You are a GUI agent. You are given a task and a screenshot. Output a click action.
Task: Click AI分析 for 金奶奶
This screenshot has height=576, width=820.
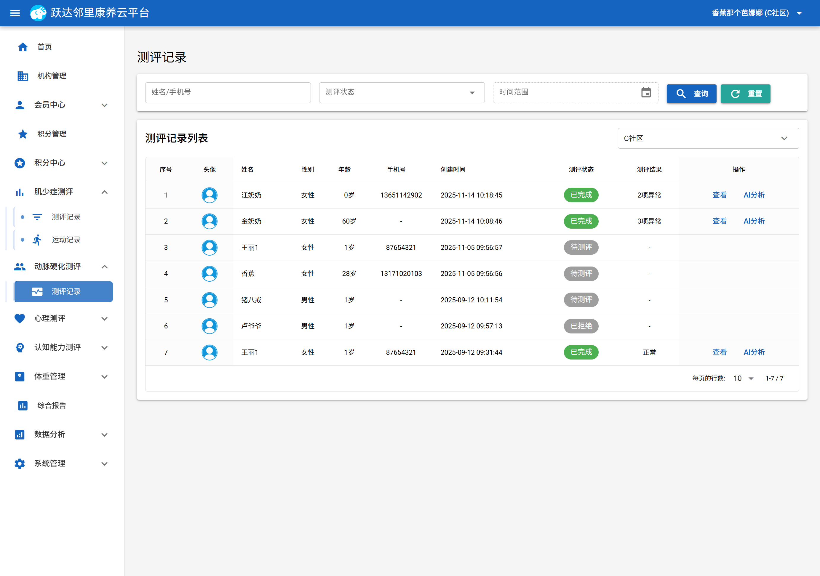pyautogui.click(x=754, y=221)
